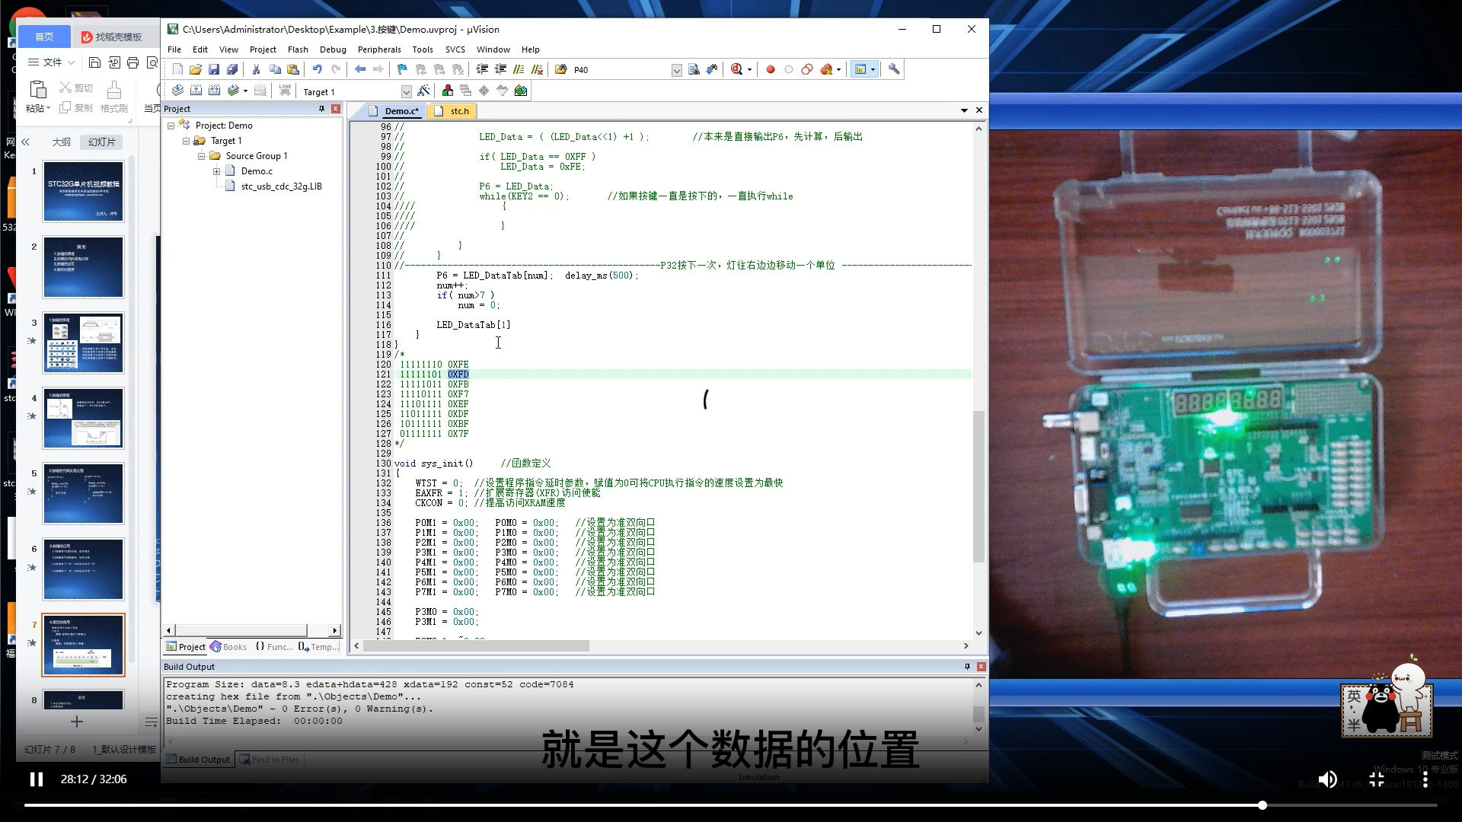The image size is (1462, 822).
Task: Build target files icon
Action: pyautogui.click(x=196, y=91)
